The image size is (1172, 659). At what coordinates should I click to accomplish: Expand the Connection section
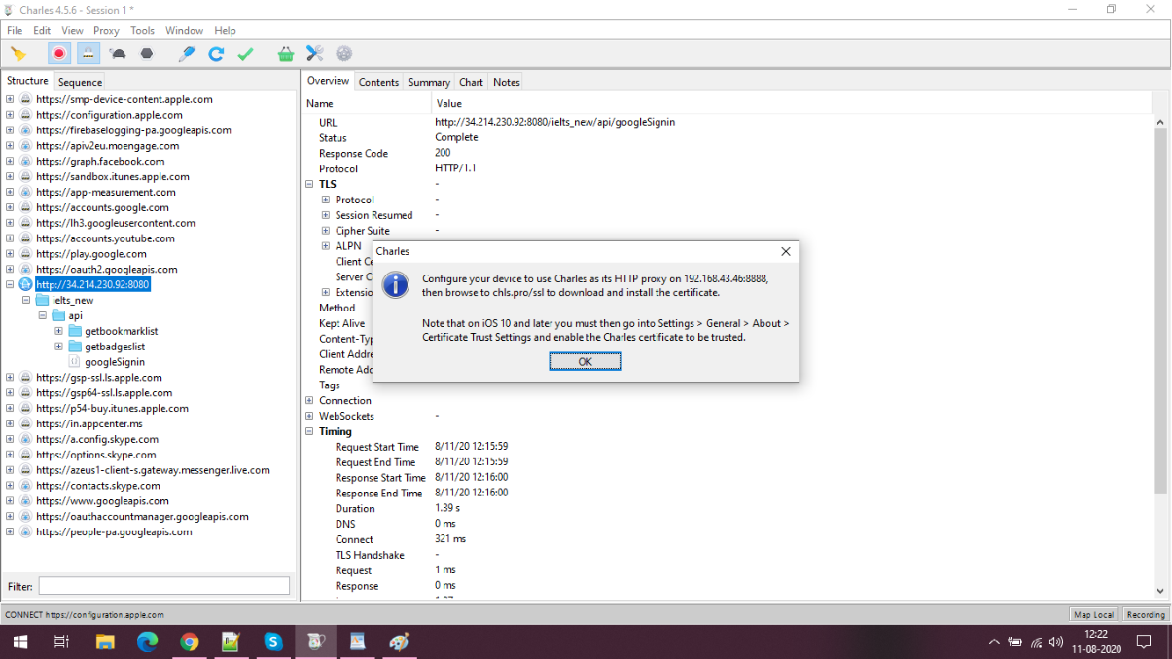(309, 401)
